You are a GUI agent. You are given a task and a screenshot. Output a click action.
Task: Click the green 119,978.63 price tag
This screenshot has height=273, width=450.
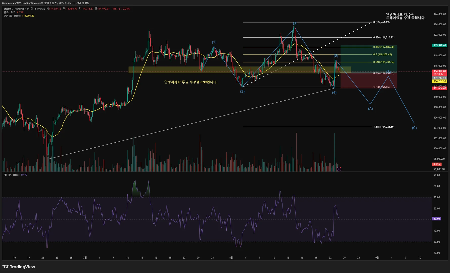(x=440, y=45)
